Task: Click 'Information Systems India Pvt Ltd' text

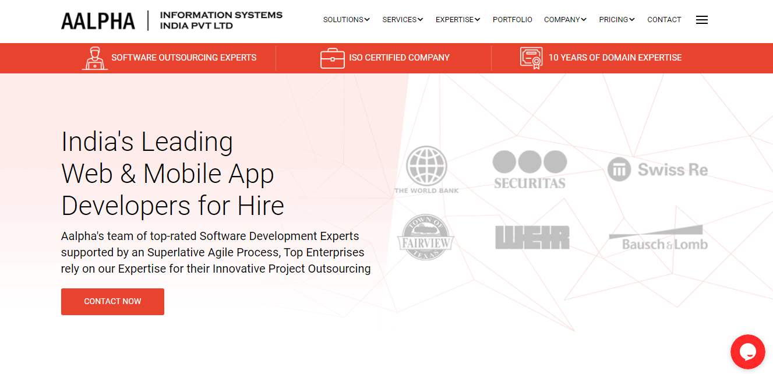Action: click(x=221, y=20)
